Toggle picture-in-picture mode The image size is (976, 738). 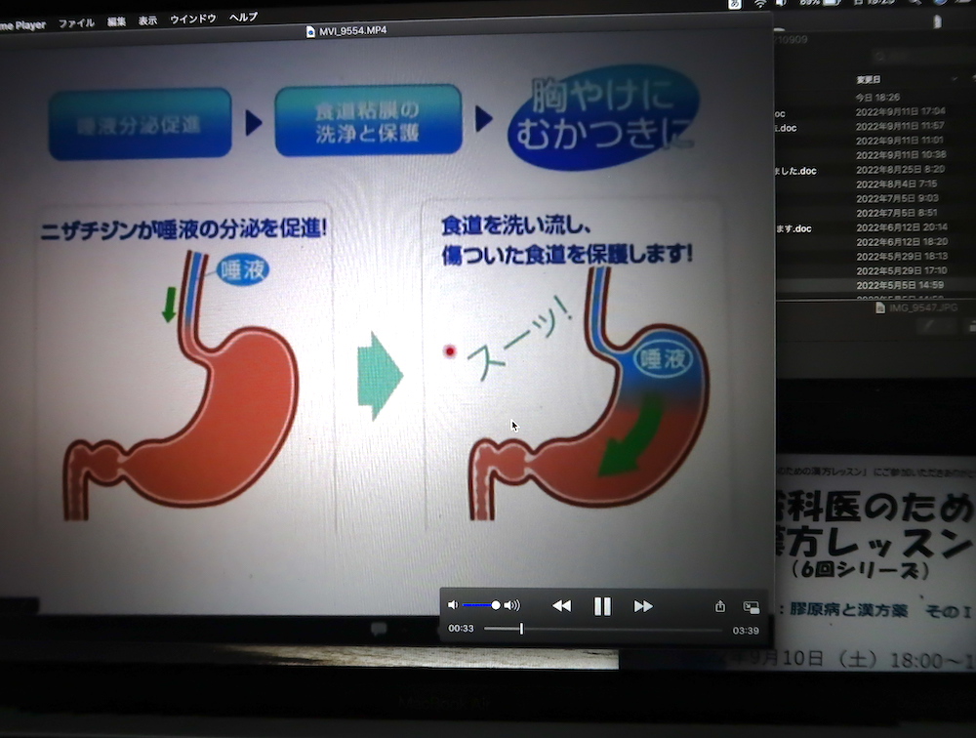751,606
